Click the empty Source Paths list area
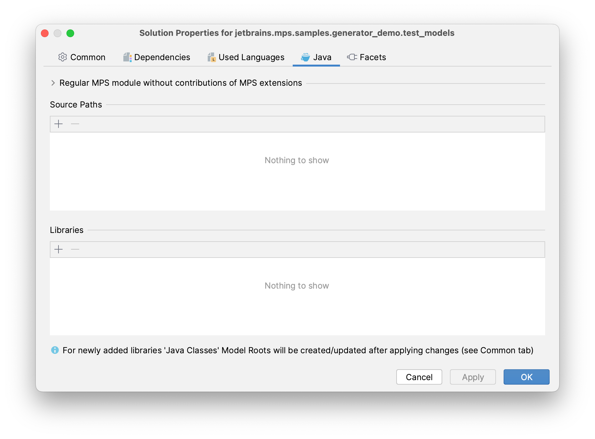 297,172
